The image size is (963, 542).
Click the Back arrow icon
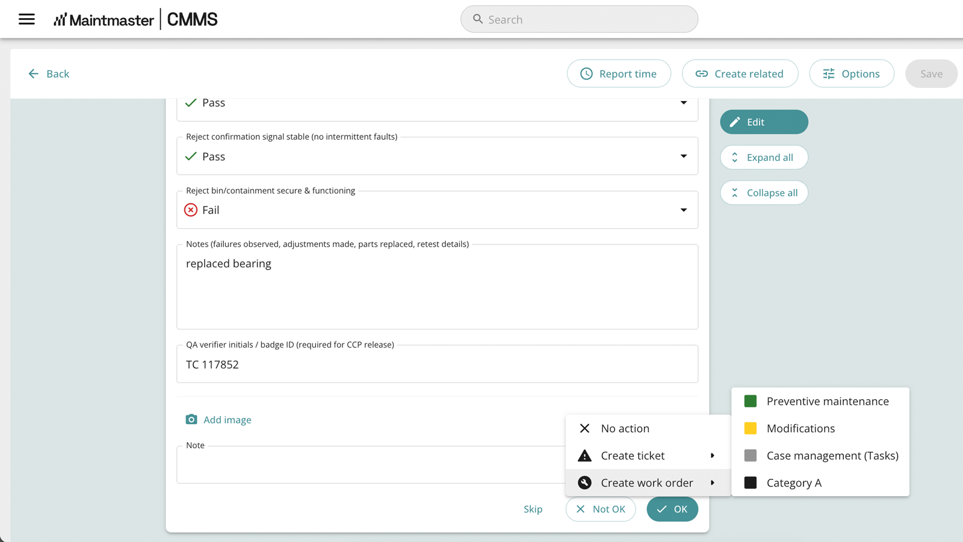pos(34,73)
